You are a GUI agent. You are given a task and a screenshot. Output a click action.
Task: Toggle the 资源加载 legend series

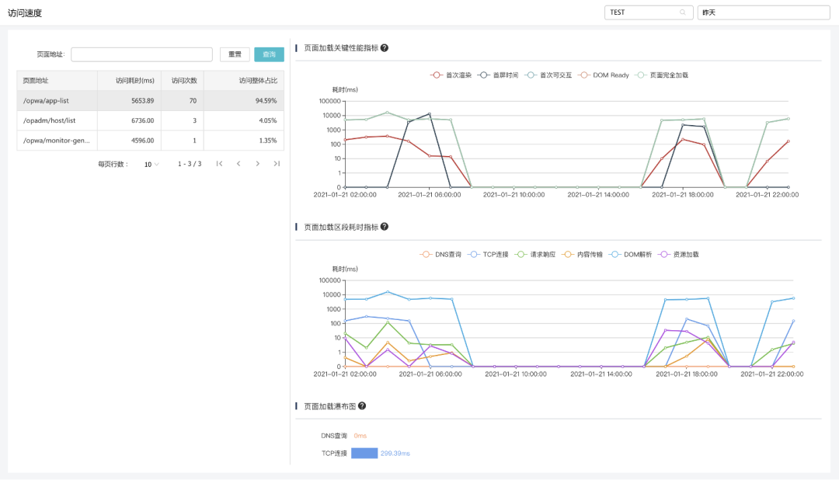click(678, 254)
